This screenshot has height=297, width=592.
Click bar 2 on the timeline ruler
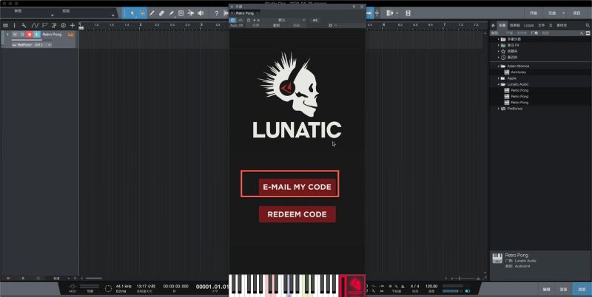(141, 24)
